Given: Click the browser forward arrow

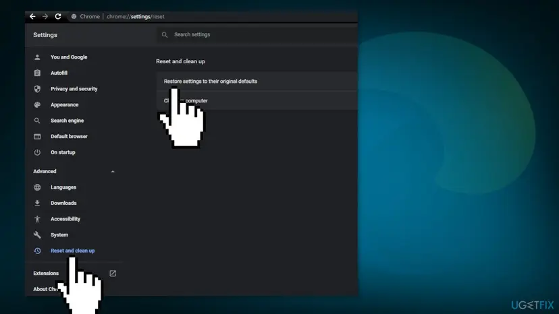Looking at the screenshot, I should (x=45, y=16).
